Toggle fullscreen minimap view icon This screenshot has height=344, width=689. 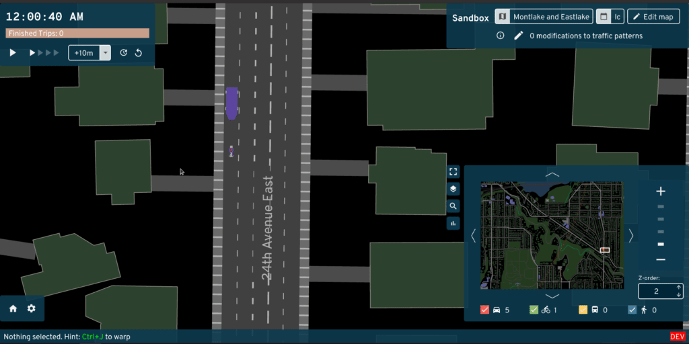[453, 171]
